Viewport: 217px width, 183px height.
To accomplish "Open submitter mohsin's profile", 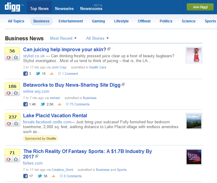I will click(55, 98).
